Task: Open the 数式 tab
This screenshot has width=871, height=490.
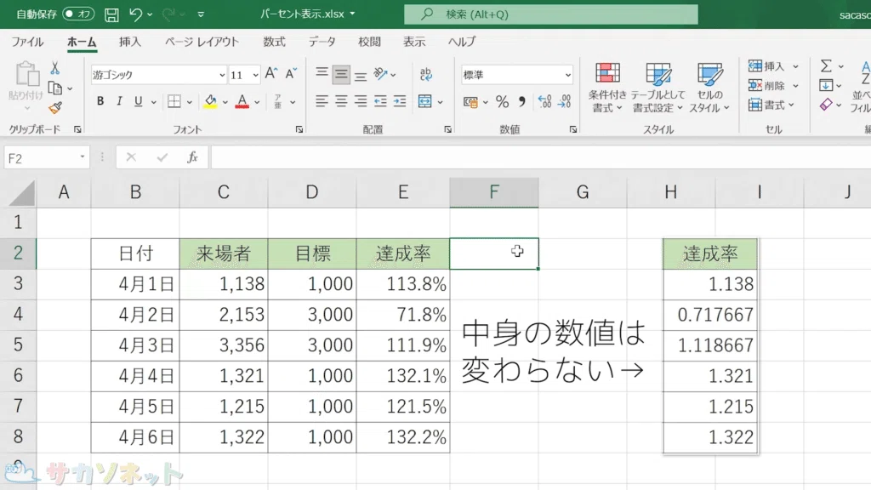Action: (x=274, y=42)
